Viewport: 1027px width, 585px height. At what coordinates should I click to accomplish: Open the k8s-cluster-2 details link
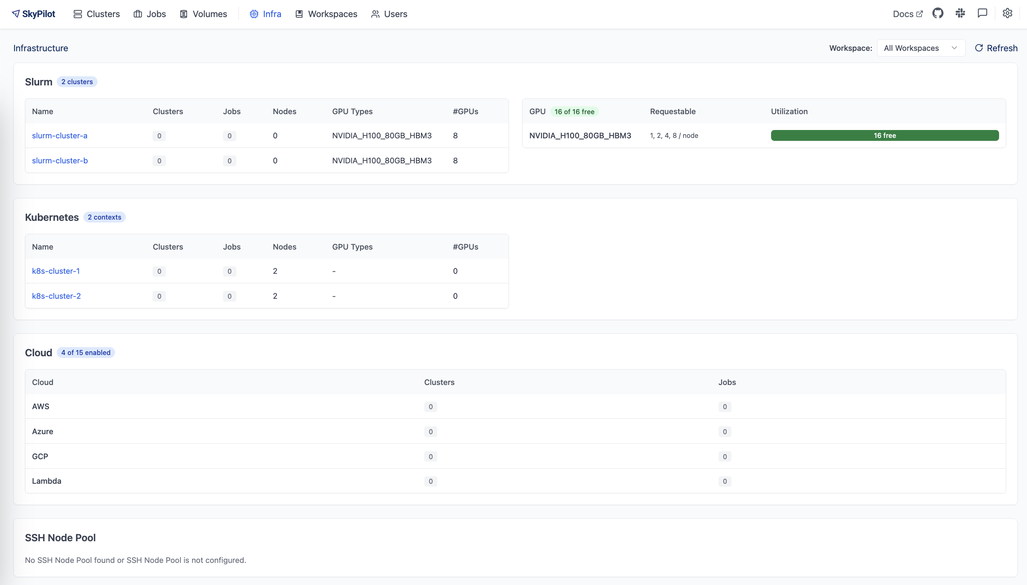coord(56,296)
